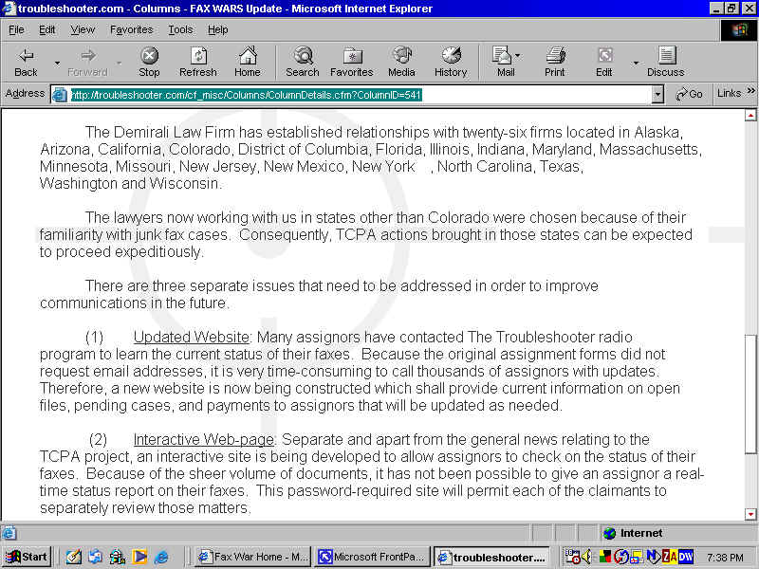Viewport: 759px width, 569px height.
Task: Expand the address bar dropdown list
Action: tap(657, 94)
